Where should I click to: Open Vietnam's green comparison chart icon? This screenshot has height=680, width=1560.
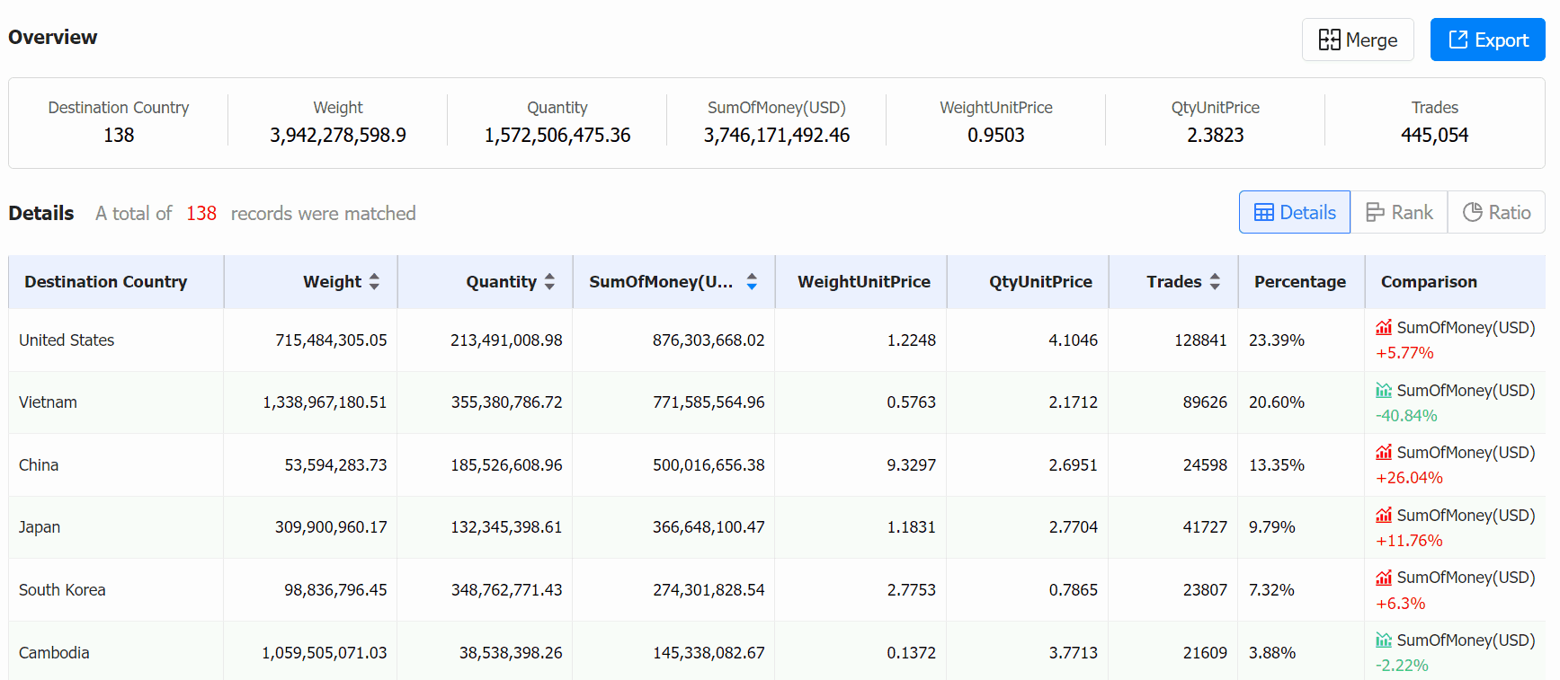click(x=1384, y=391)
